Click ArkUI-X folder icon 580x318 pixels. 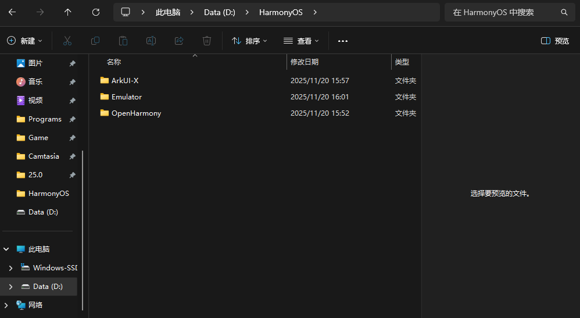click(x=104, y=80)
